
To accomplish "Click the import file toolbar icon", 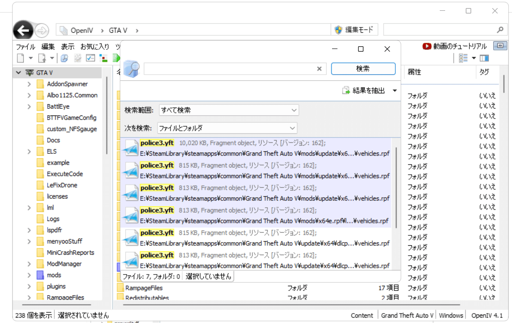I will point(42,58).
